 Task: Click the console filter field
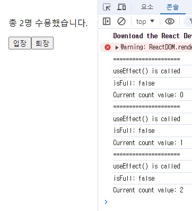[188, 21]
